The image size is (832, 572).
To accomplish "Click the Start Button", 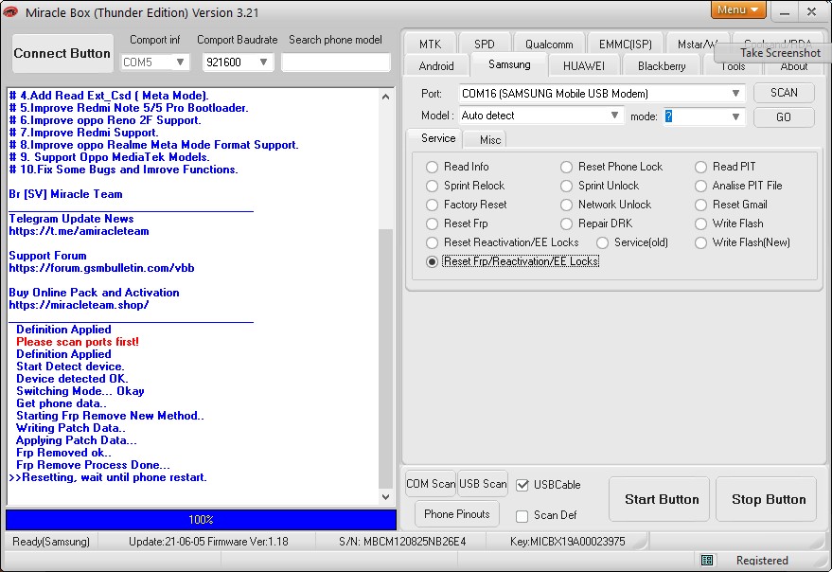I will point(661,499).
